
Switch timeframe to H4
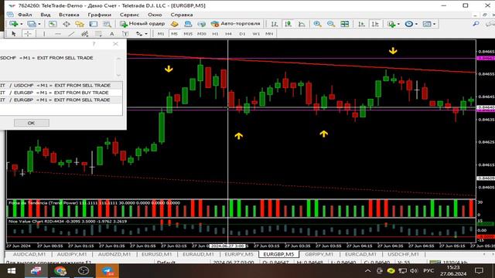point(229,34)
